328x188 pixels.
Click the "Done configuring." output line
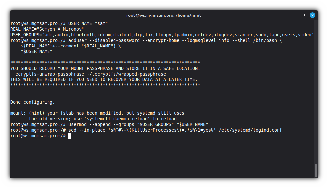click(x=32, y=102)
